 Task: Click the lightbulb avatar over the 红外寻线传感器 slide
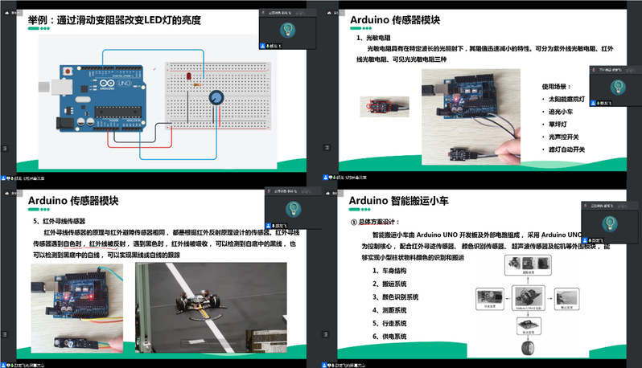(293, 209)
